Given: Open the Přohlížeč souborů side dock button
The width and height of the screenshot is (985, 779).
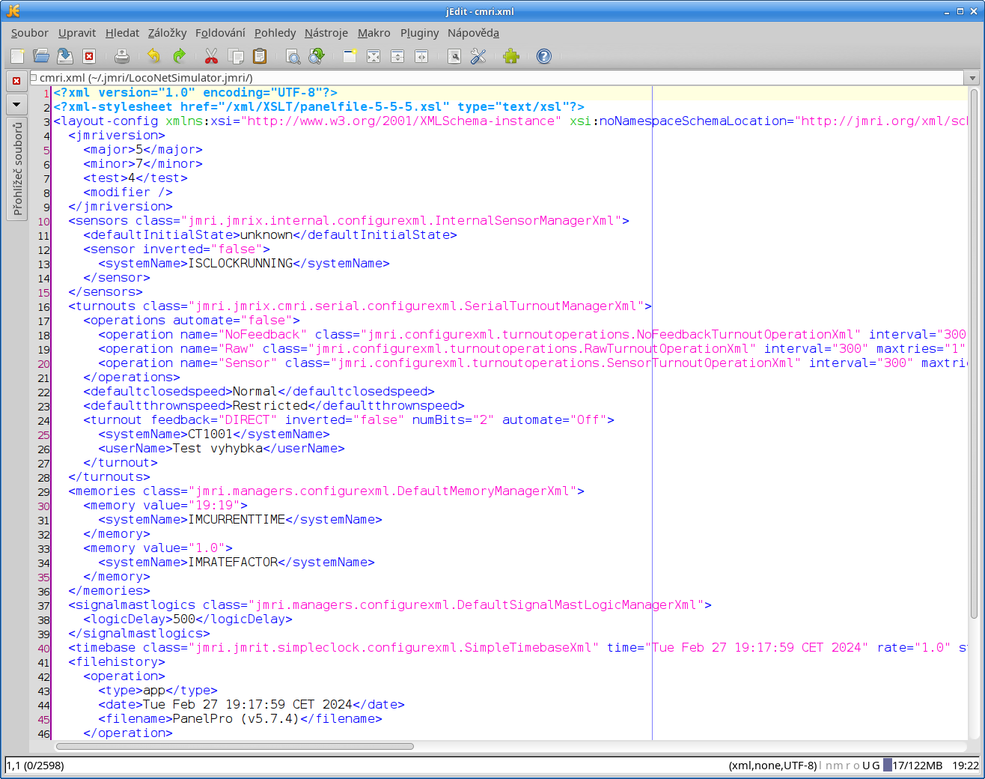Looking at the screenshot, I should coord(17,169).
